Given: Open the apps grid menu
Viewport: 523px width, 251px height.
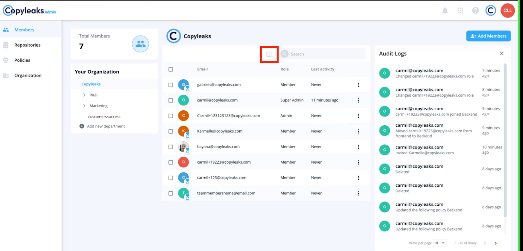Looking at the screenshot, I should click(x=460, y=11).
